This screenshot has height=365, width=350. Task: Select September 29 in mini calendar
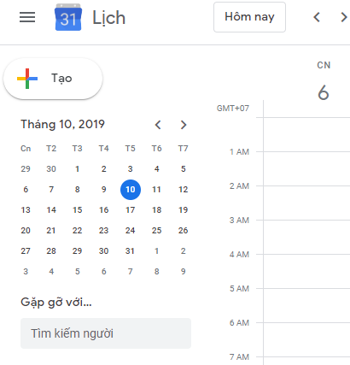click(26, 169)
